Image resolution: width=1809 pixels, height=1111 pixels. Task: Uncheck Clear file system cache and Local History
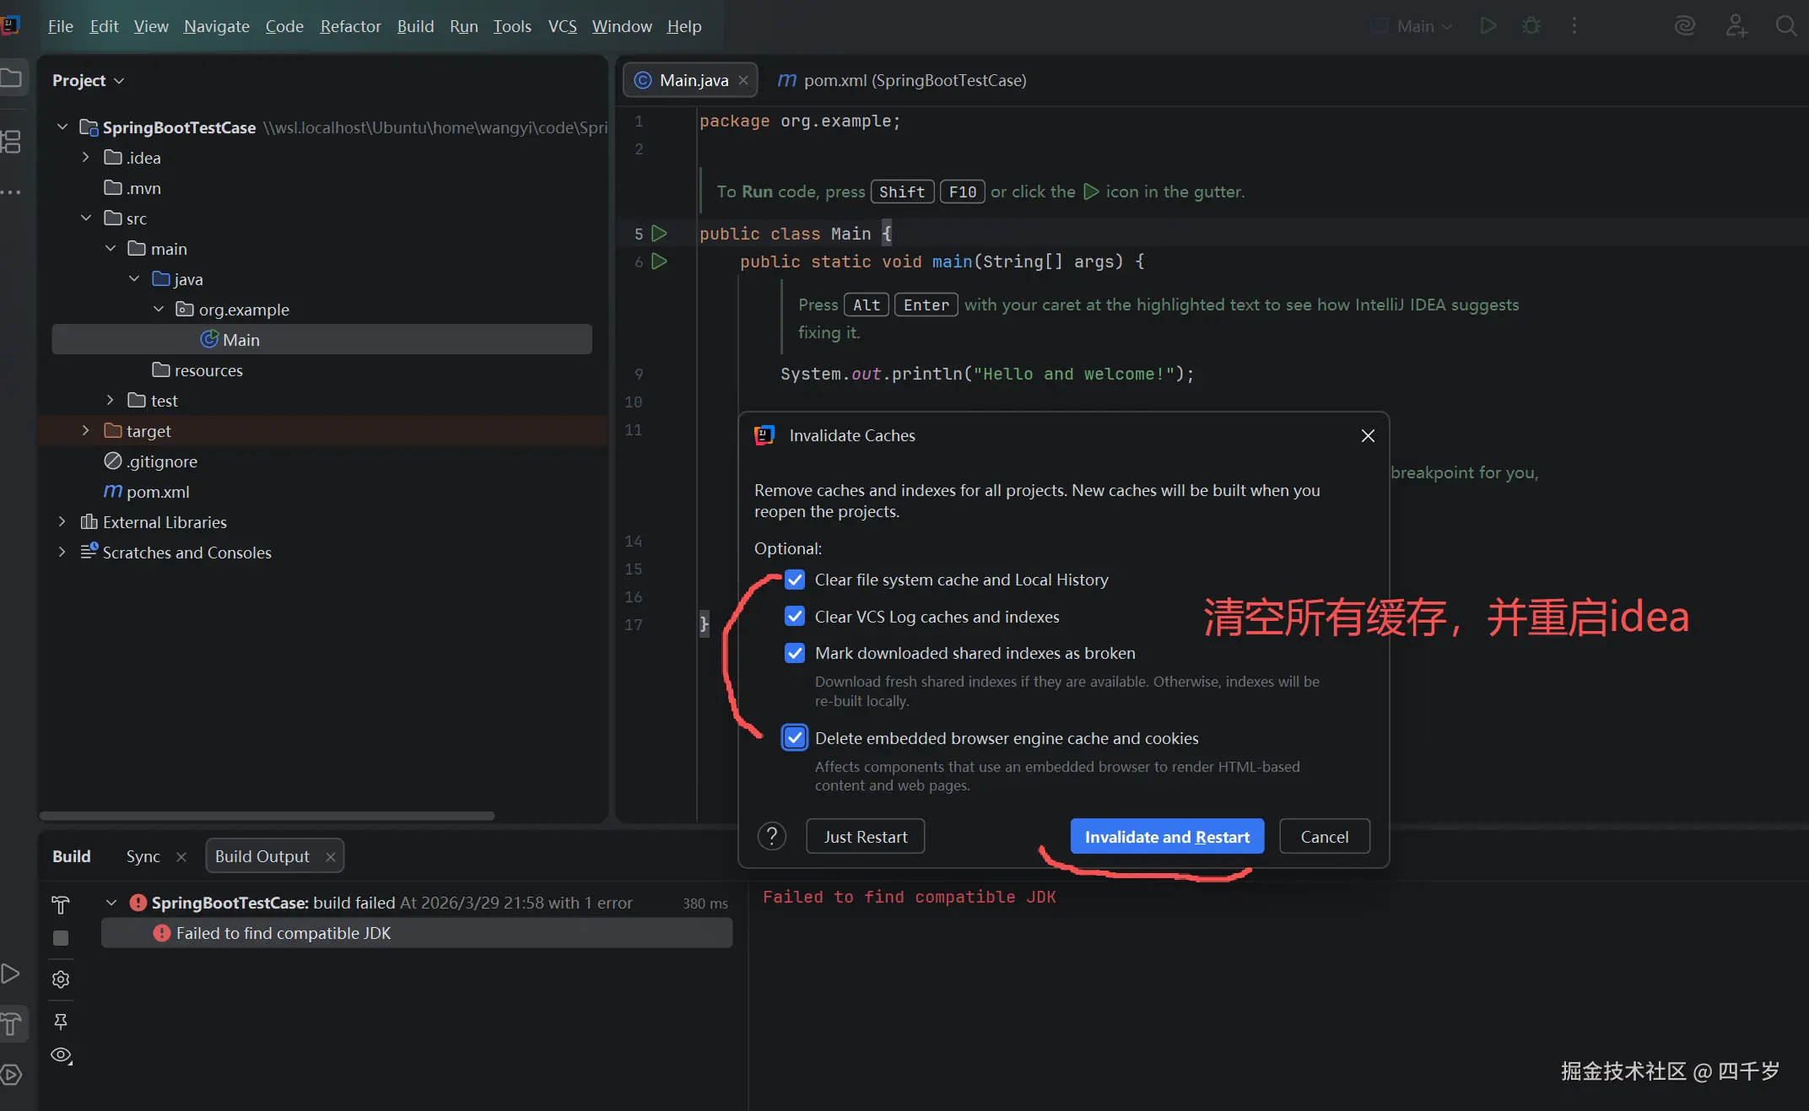(x=795, y=580)
